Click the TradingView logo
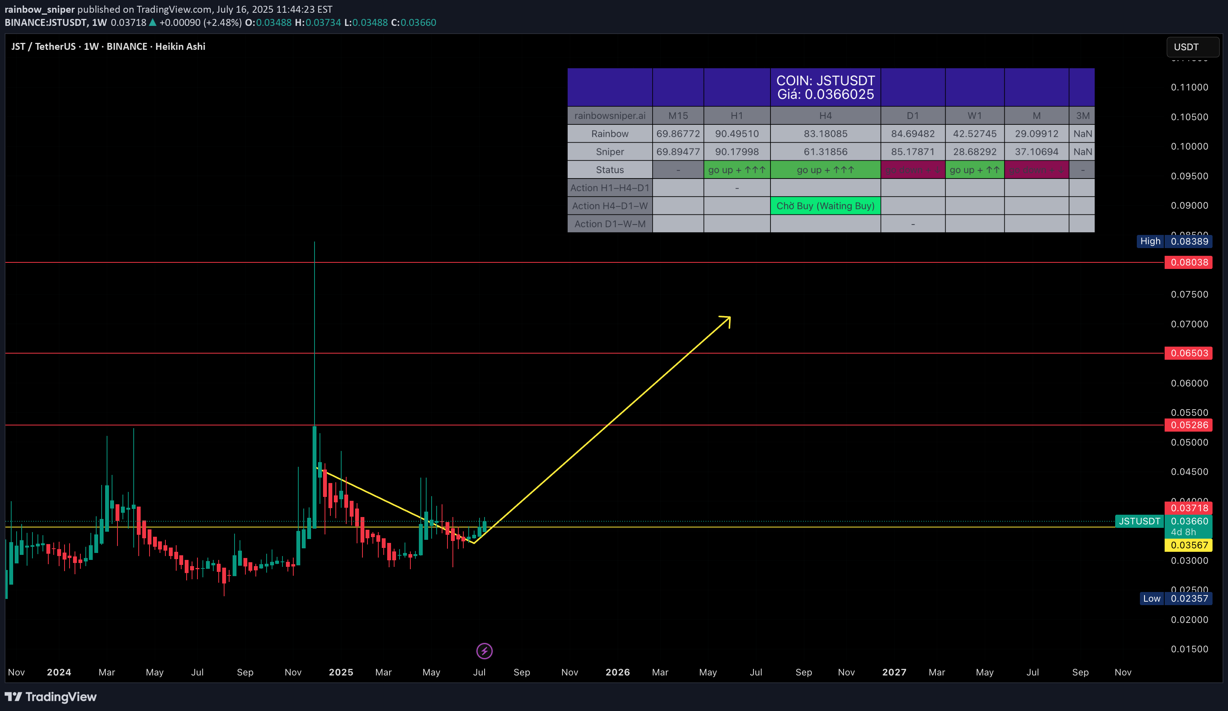The width and height of the screenshot is (1228, 711). tap(51, 697)
